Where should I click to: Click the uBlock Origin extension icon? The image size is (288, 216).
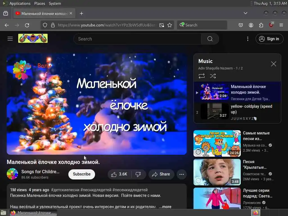[271, 25]
